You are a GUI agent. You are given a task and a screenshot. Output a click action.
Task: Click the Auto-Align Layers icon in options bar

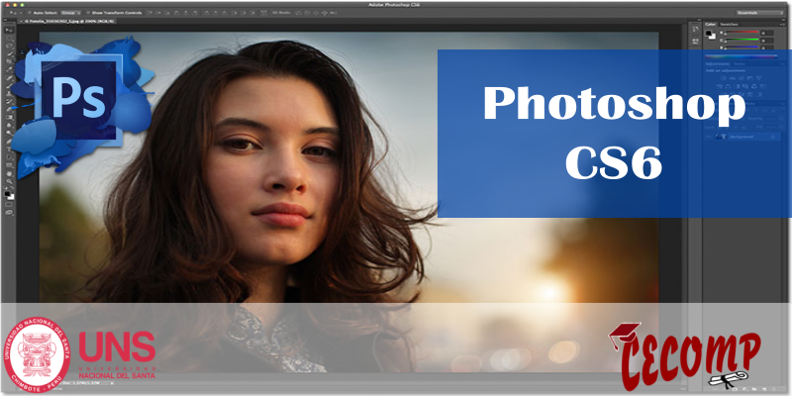click(x=263, y=13)
